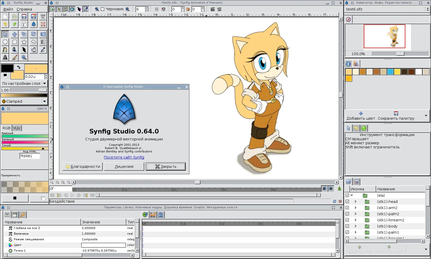Click Добавить цвет button

(x=361, y=116)
